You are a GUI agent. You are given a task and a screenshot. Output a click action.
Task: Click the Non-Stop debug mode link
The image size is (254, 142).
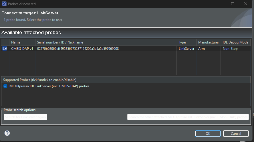[x=230, y=49]
